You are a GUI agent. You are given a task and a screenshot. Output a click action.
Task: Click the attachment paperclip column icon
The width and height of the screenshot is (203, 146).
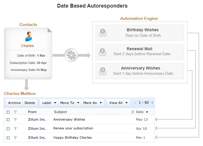(x=133, y=112)
